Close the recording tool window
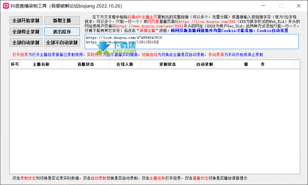Image resolution: width=308 pixels, height=185 pixels. click(298, 6)
